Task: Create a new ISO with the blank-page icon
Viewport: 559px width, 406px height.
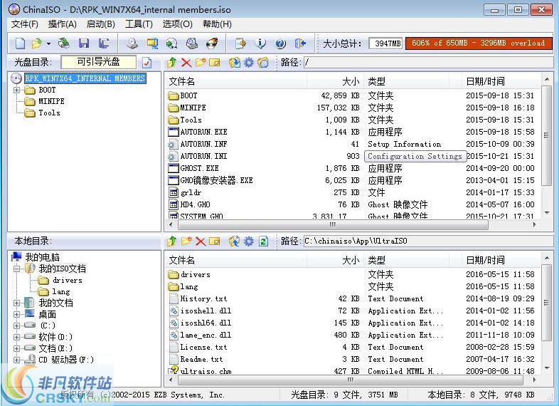Action: (x=20, y=43)
